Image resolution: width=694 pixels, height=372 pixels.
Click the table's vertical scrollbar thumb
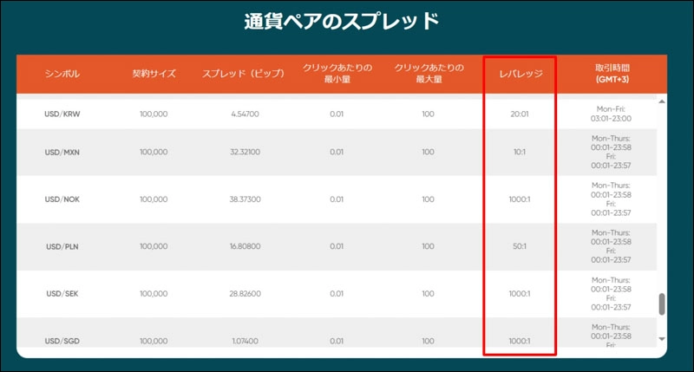point(663,304)
